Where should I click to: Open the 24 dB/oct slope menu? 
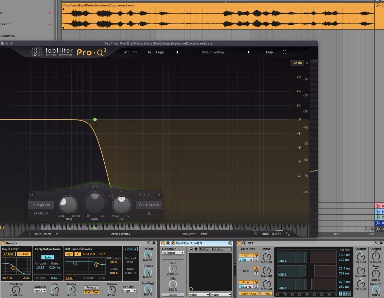pyautogui.click(x=41, y=213)
